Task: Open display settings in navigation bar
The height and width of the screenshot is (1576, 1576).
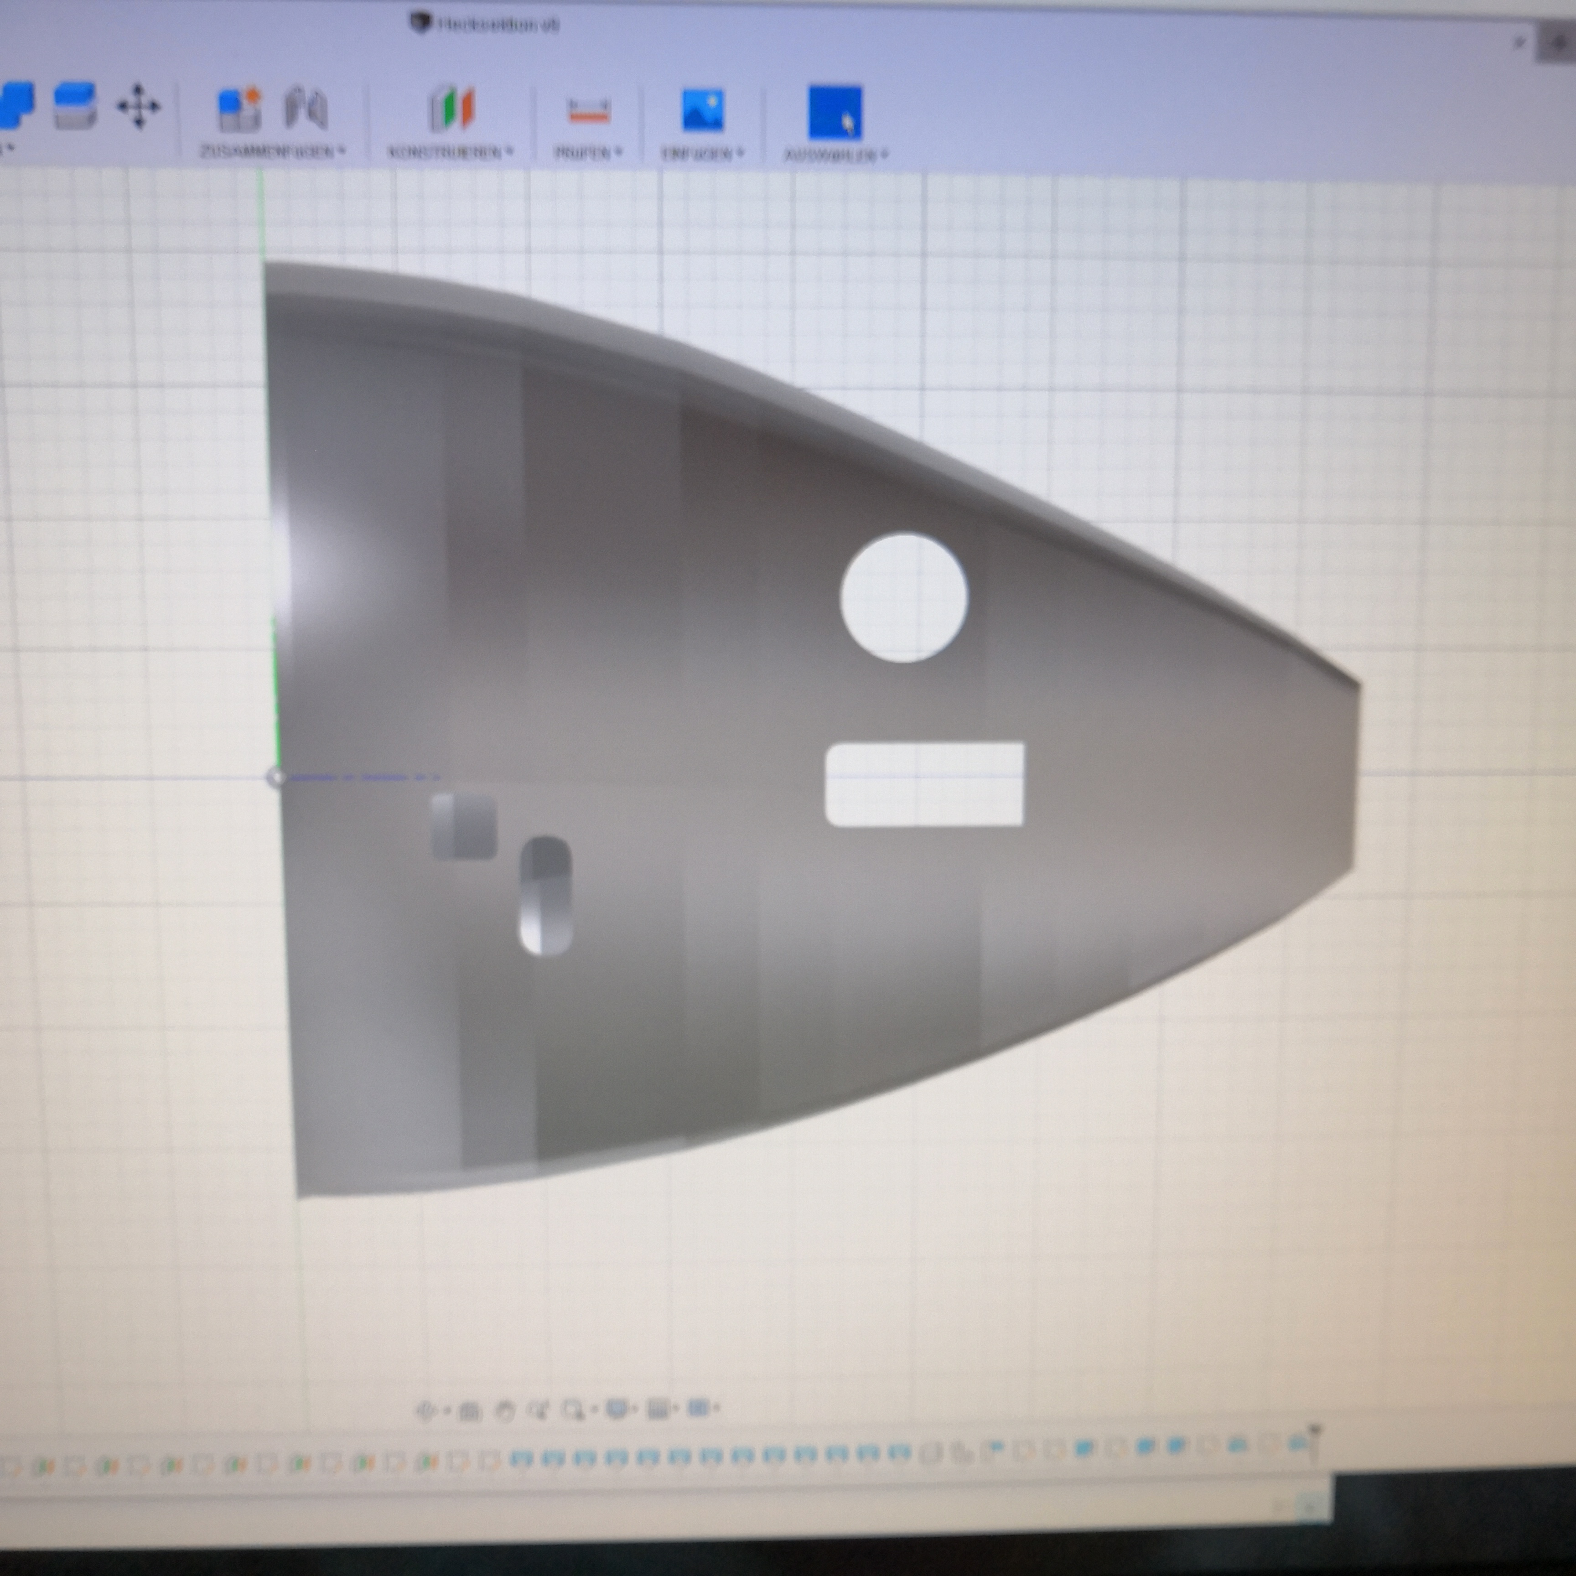Action: click(617, 1409)
